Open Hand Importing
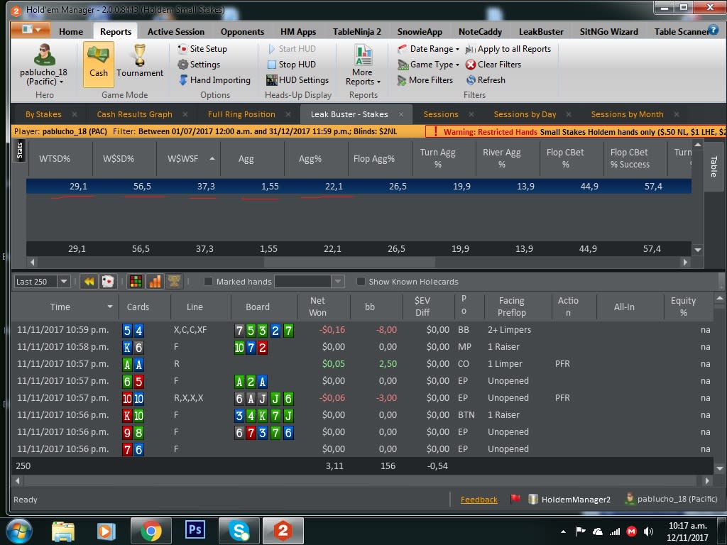Screen dimensions: 727x545 (214, 80)
